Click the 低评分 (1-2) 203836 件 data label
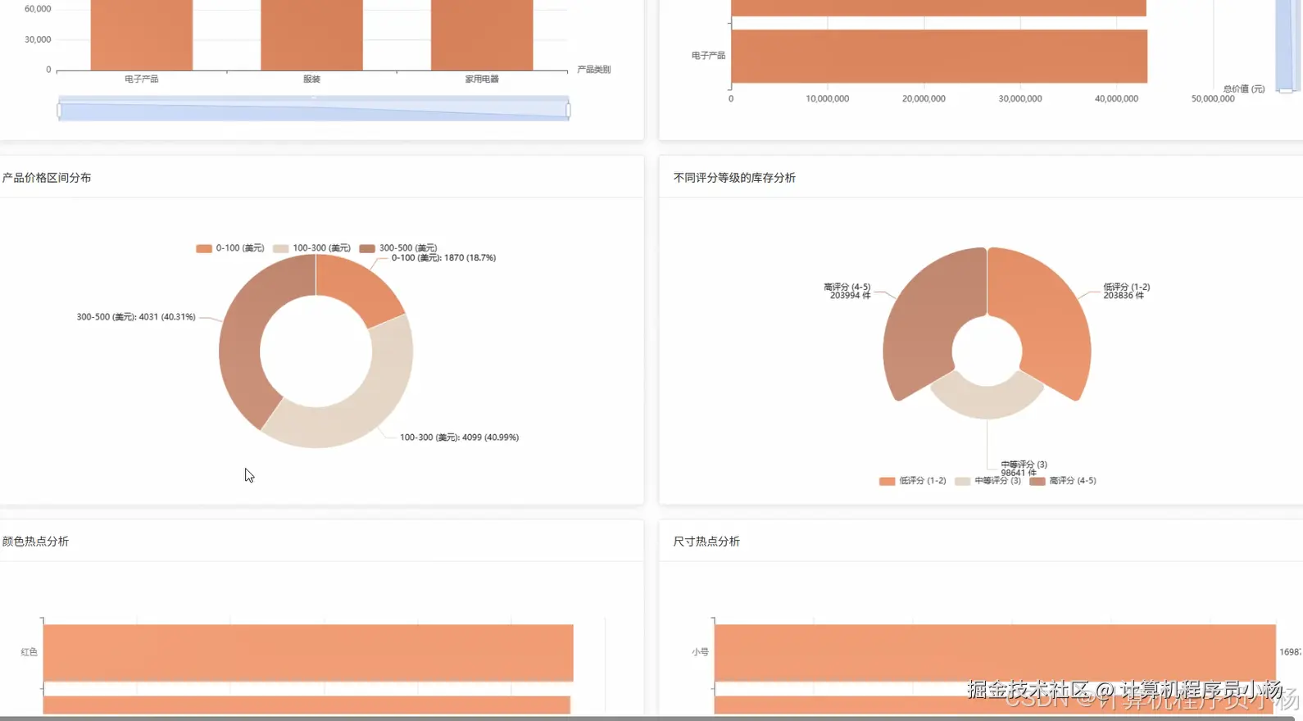1303x721 pixels. (1127, 291)
